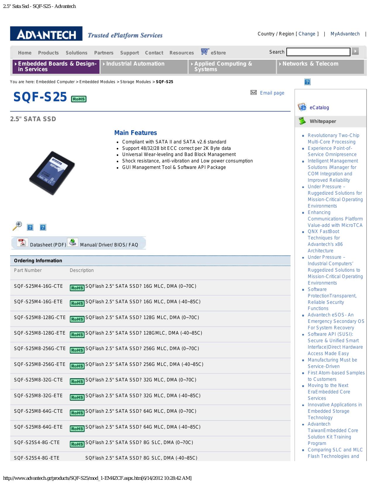The height and width of the screenshot is (483, 373).
Task: Click RoHS badge in SQF-S25M8-32G-CTE row
Action: tap(77, 381)
